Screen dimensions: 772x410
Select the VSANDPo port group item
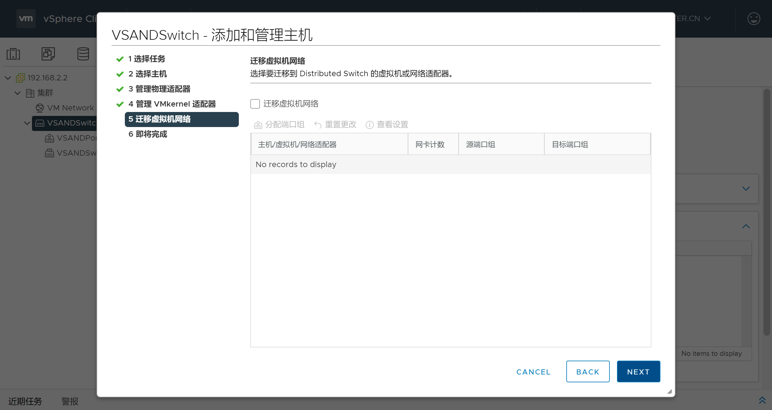pyautogui.click(x=77, y=138)
